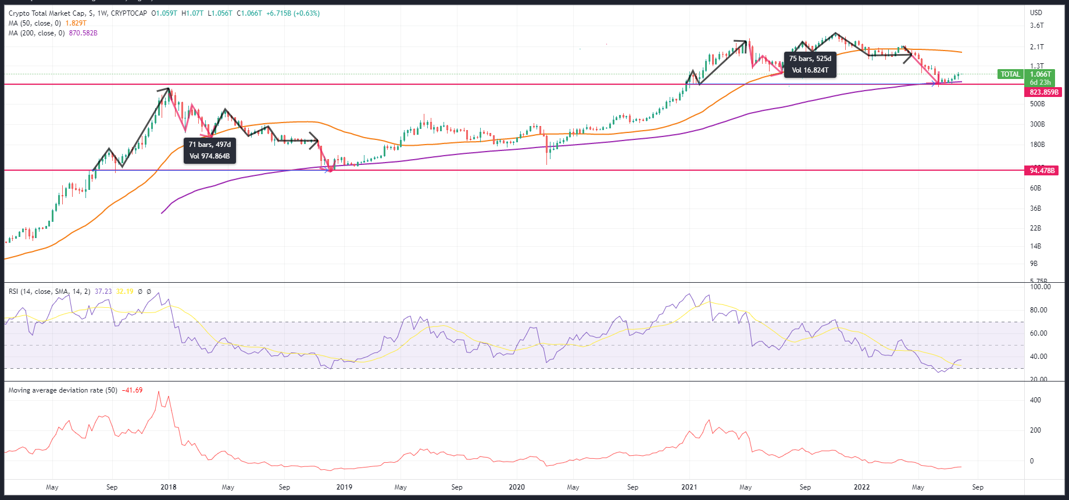The height and width of the screenshot is (500, 1069).
Task: Click the open value O1.059T
Action: (164, 13)
